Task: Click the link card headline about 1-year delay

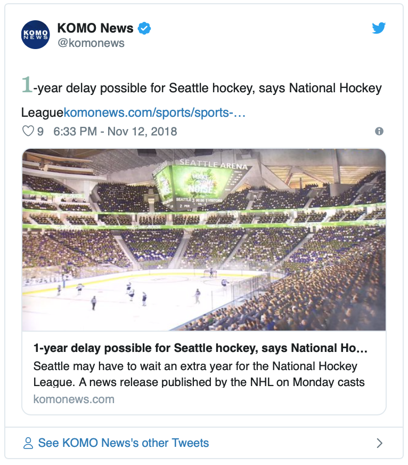Action: [x=200, y=348]
